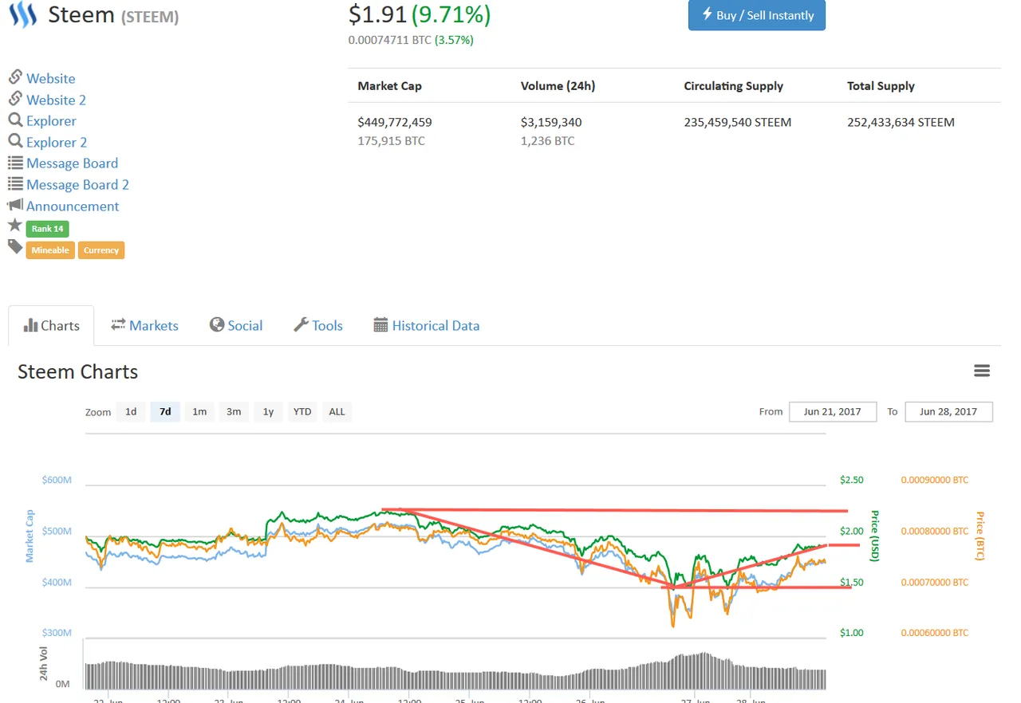Click the 252,433,634 STEEM total supply
1021x703 pixels.
(901, 122)
